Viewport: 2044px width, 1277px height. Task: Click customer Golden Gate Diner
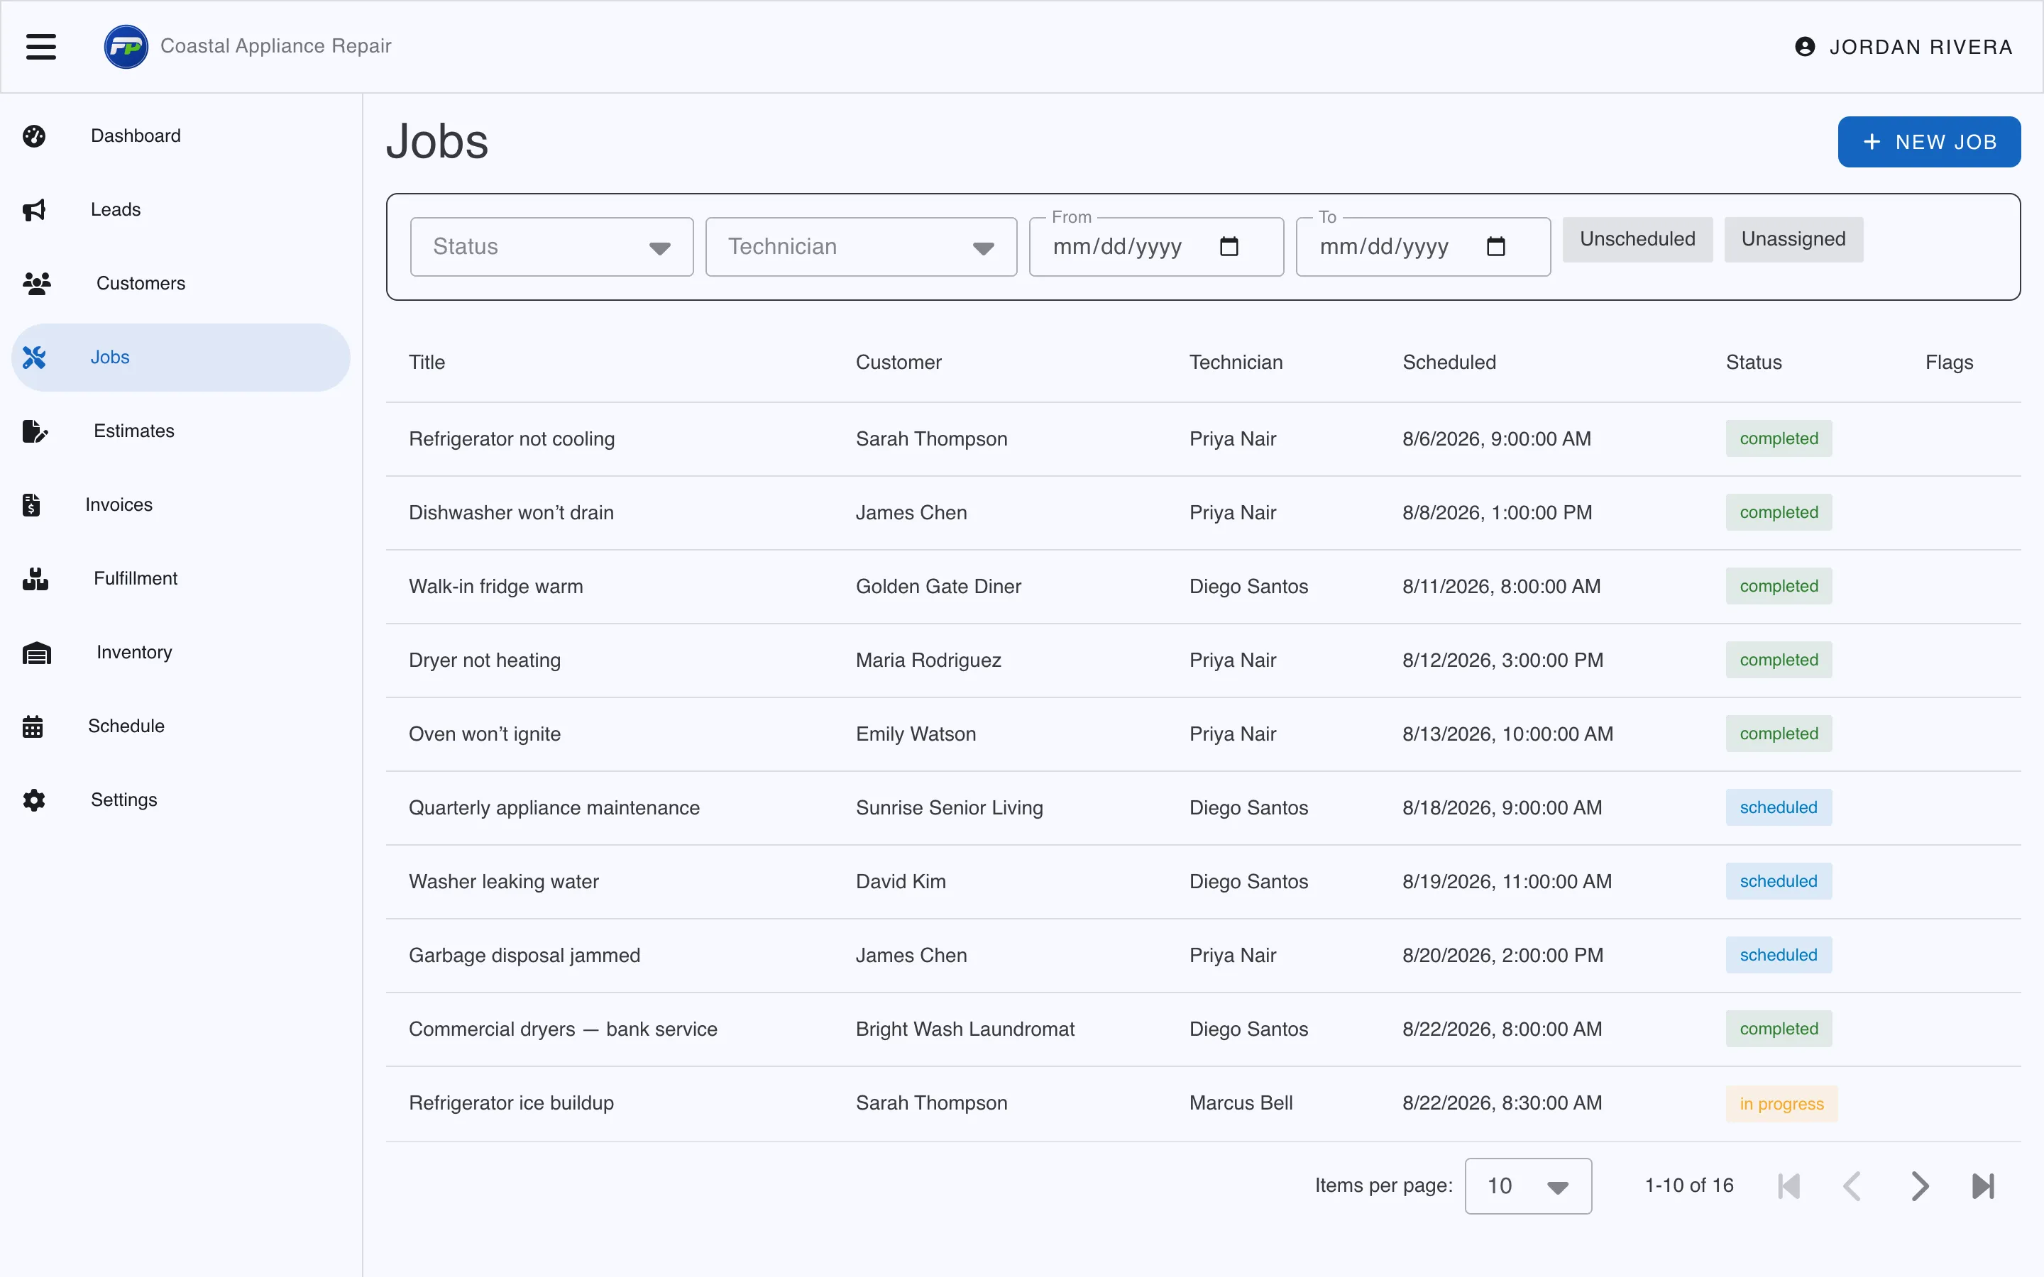coord(938,586)
